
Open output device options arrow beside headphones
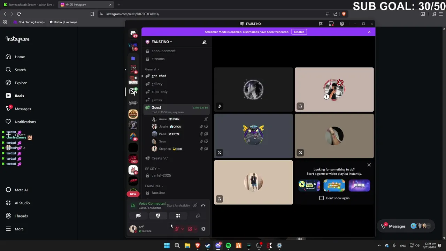point(195,229)
